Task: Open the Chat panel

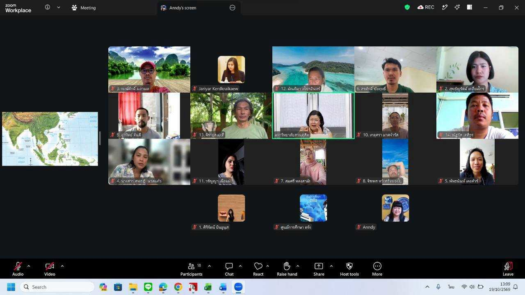Action: click(229, 269)
